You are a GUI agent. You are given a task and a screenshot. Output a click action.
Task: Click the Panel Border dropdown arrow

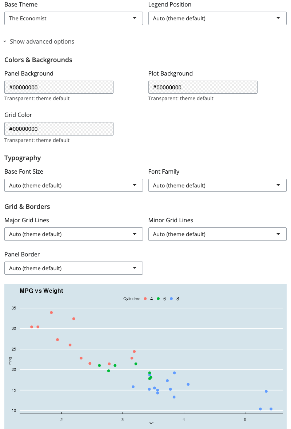click(135, 268)
